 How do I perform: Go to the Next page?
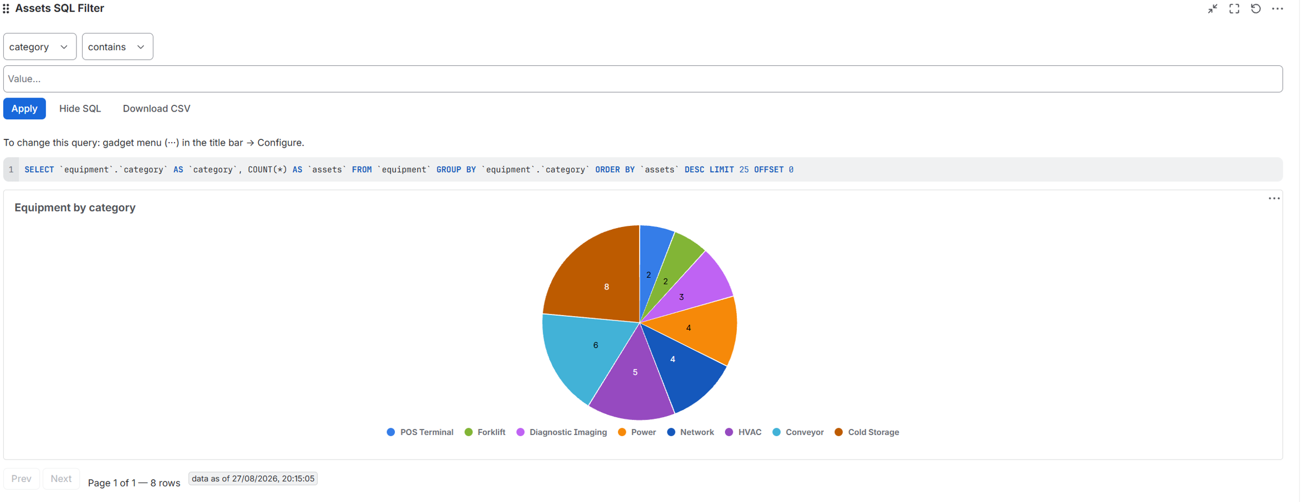pos(61,479)
